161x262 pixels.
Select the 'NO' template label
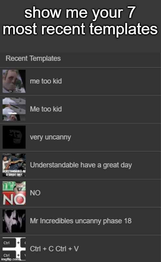[35, 193]
